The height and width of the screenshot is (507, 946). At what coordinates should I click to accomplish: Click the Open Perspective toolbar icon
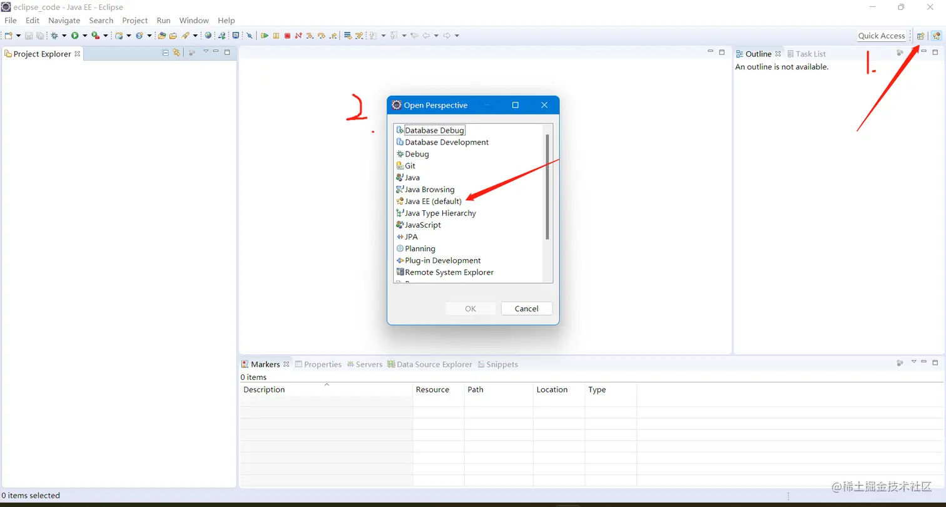pyautogui.click(x=920, y=36)
